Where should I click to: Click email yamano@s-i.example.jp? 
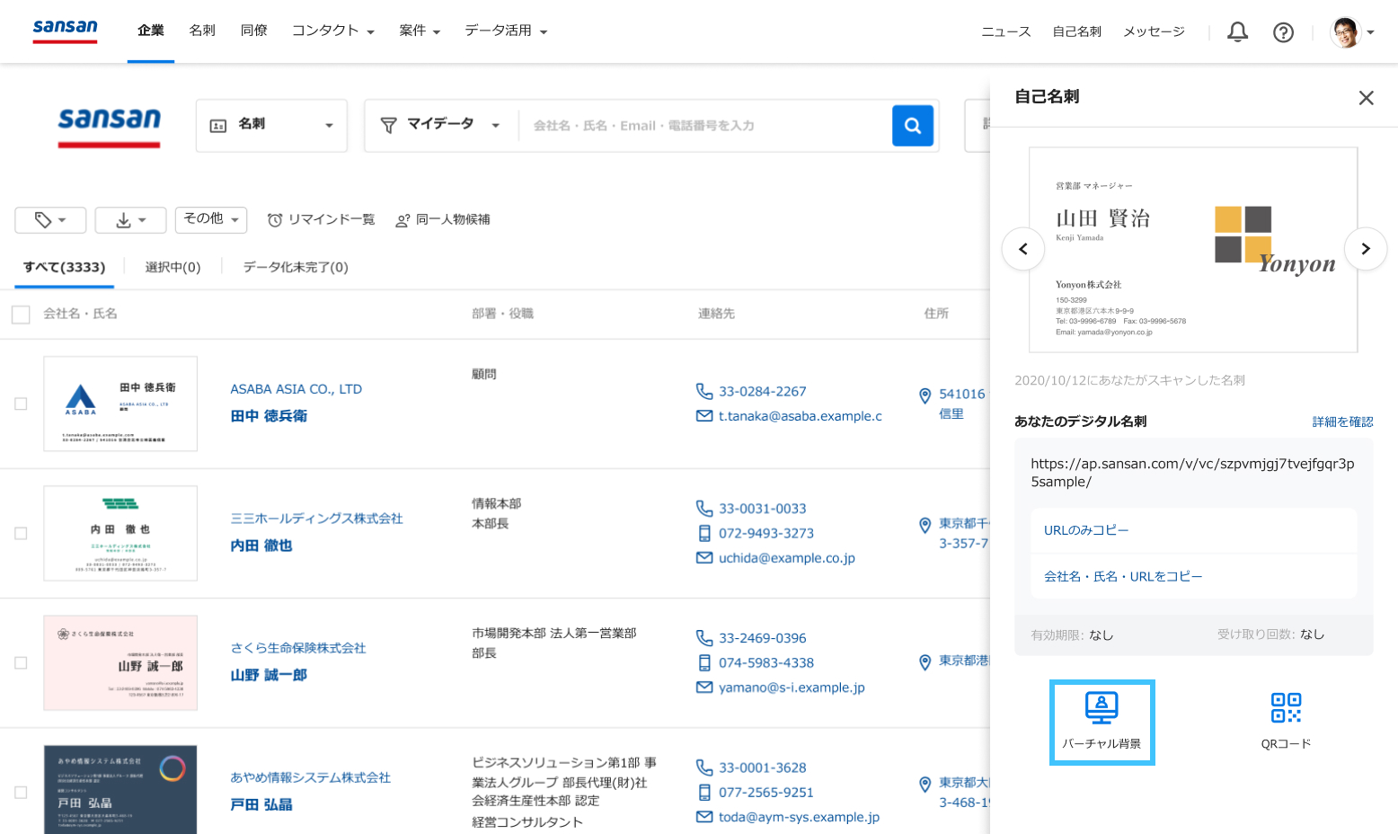(x=792, y=688)
